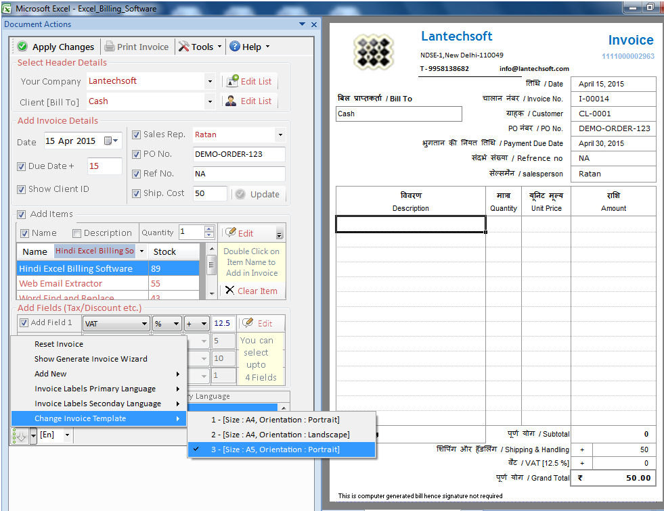Toggle the Ref No. checkbox

click(136, 174)
